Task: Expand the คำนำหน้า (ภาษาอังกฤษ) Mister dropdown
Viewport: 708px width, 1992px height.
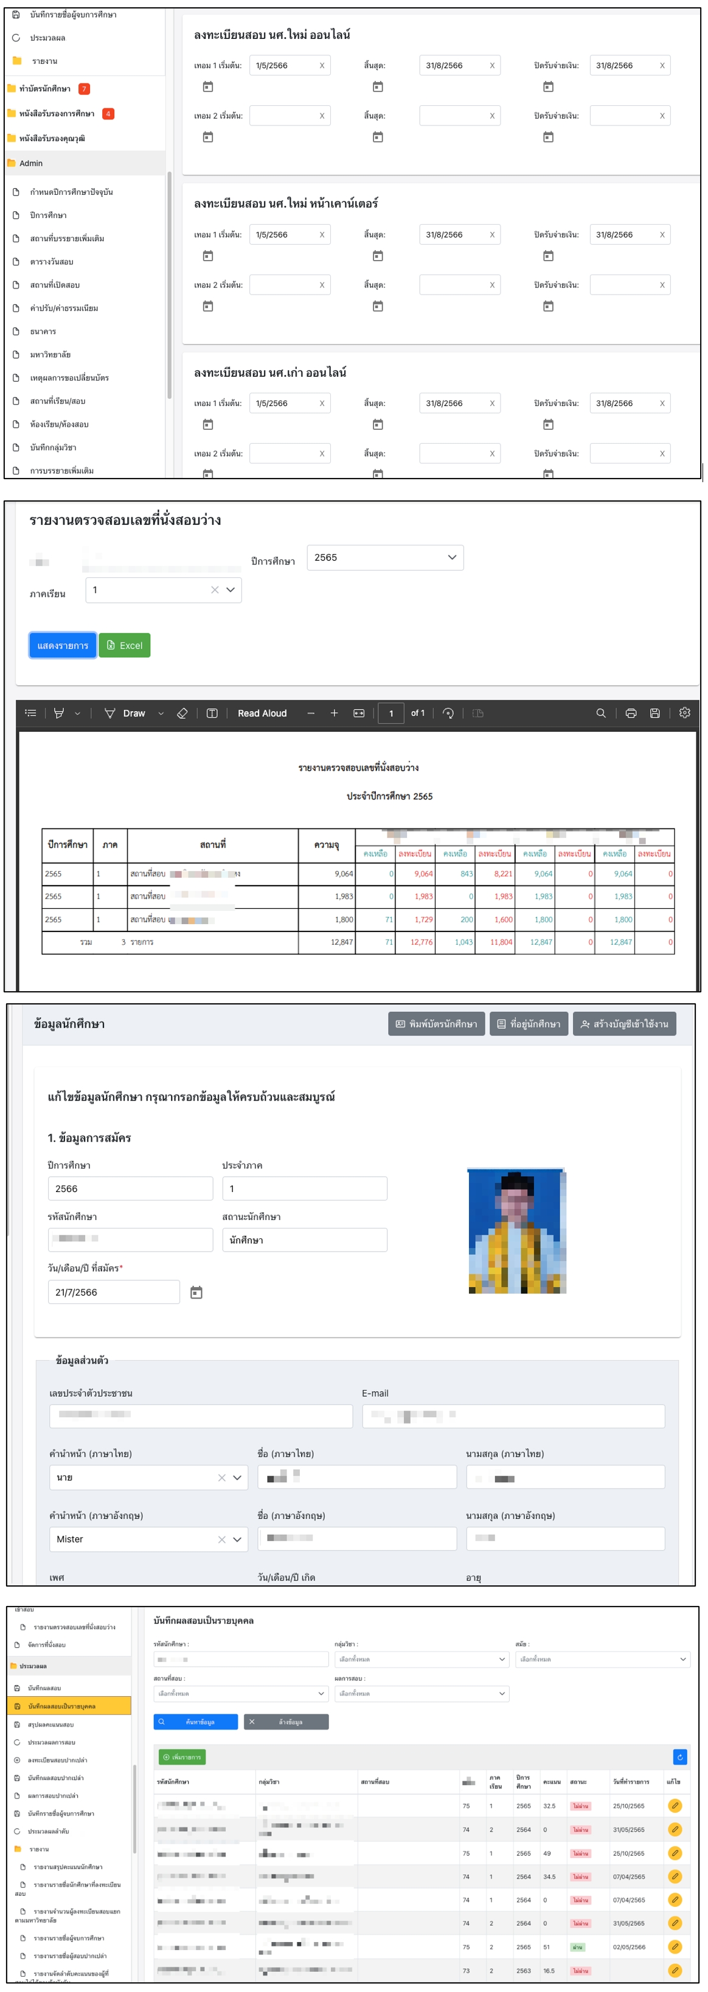Action: tap(237, 1540)
